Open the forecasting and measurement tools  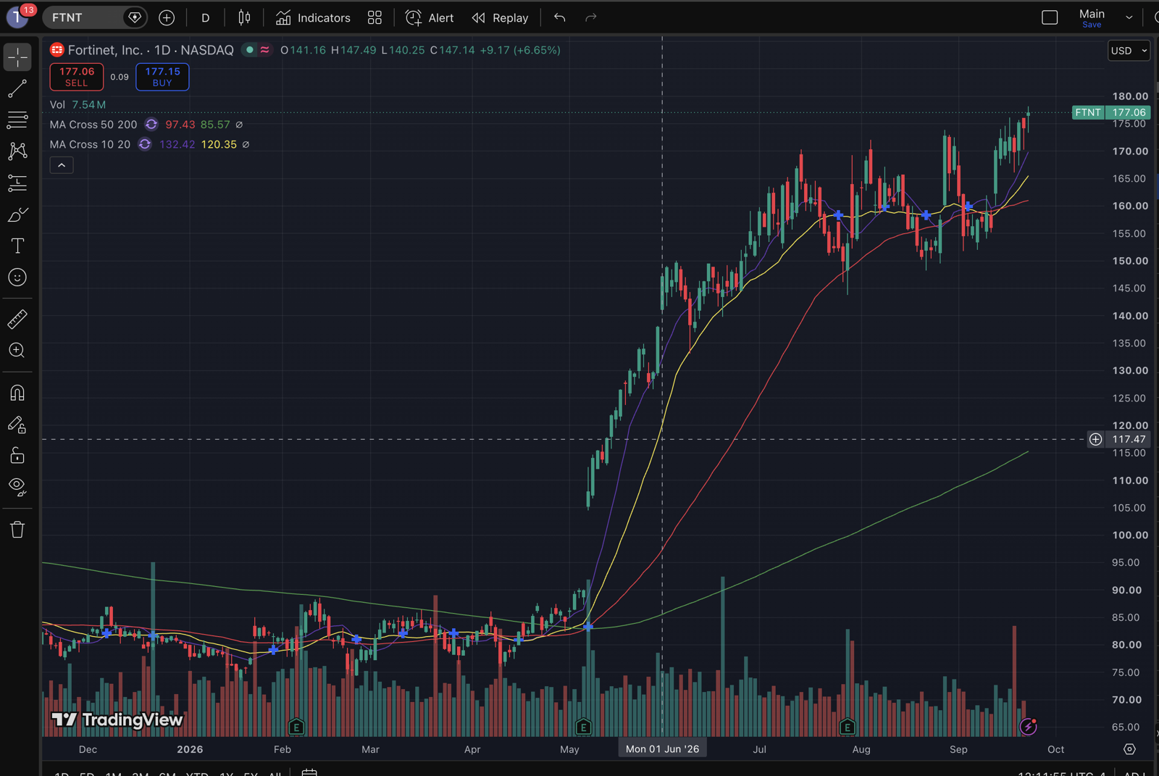point(17,183)
